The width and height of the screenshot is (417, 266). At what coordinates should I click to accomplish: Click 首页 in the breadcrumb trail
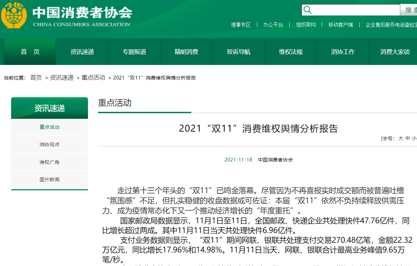[x=36, y=77]
